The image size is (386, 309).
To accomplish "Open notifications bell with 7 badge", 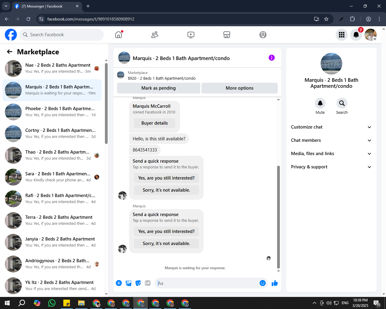I will 356,35.
